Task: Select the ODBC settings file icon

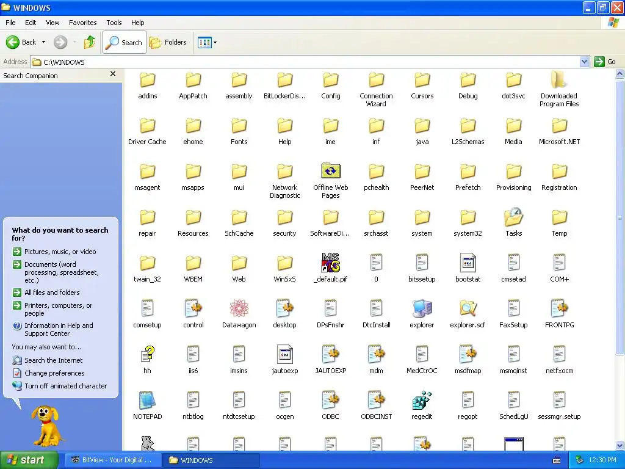Action: tap(330, 400)
